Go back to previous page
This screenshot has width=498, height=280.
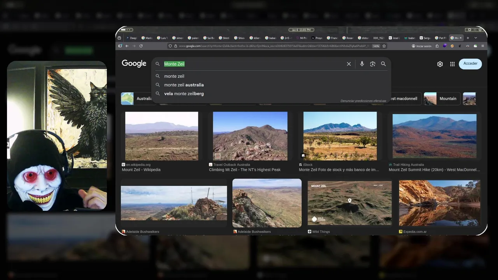coord(127,46)
